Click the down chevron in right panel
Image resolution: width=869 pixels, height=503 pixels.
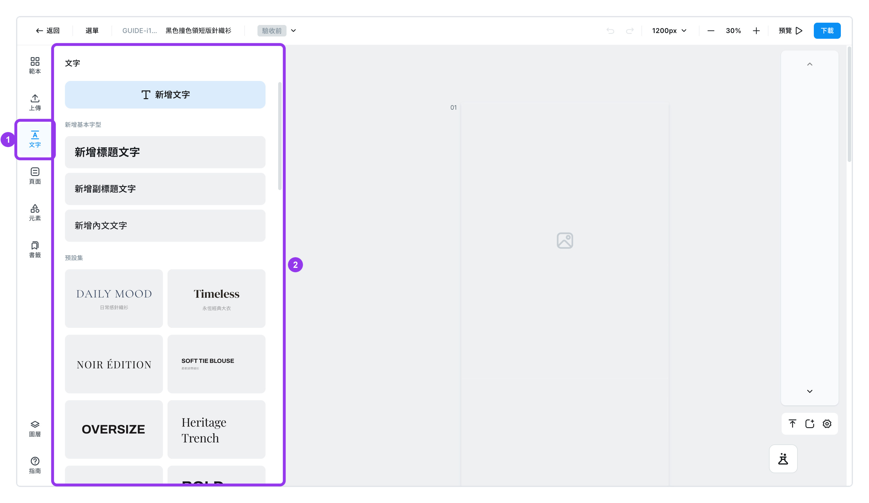[810, 391]
